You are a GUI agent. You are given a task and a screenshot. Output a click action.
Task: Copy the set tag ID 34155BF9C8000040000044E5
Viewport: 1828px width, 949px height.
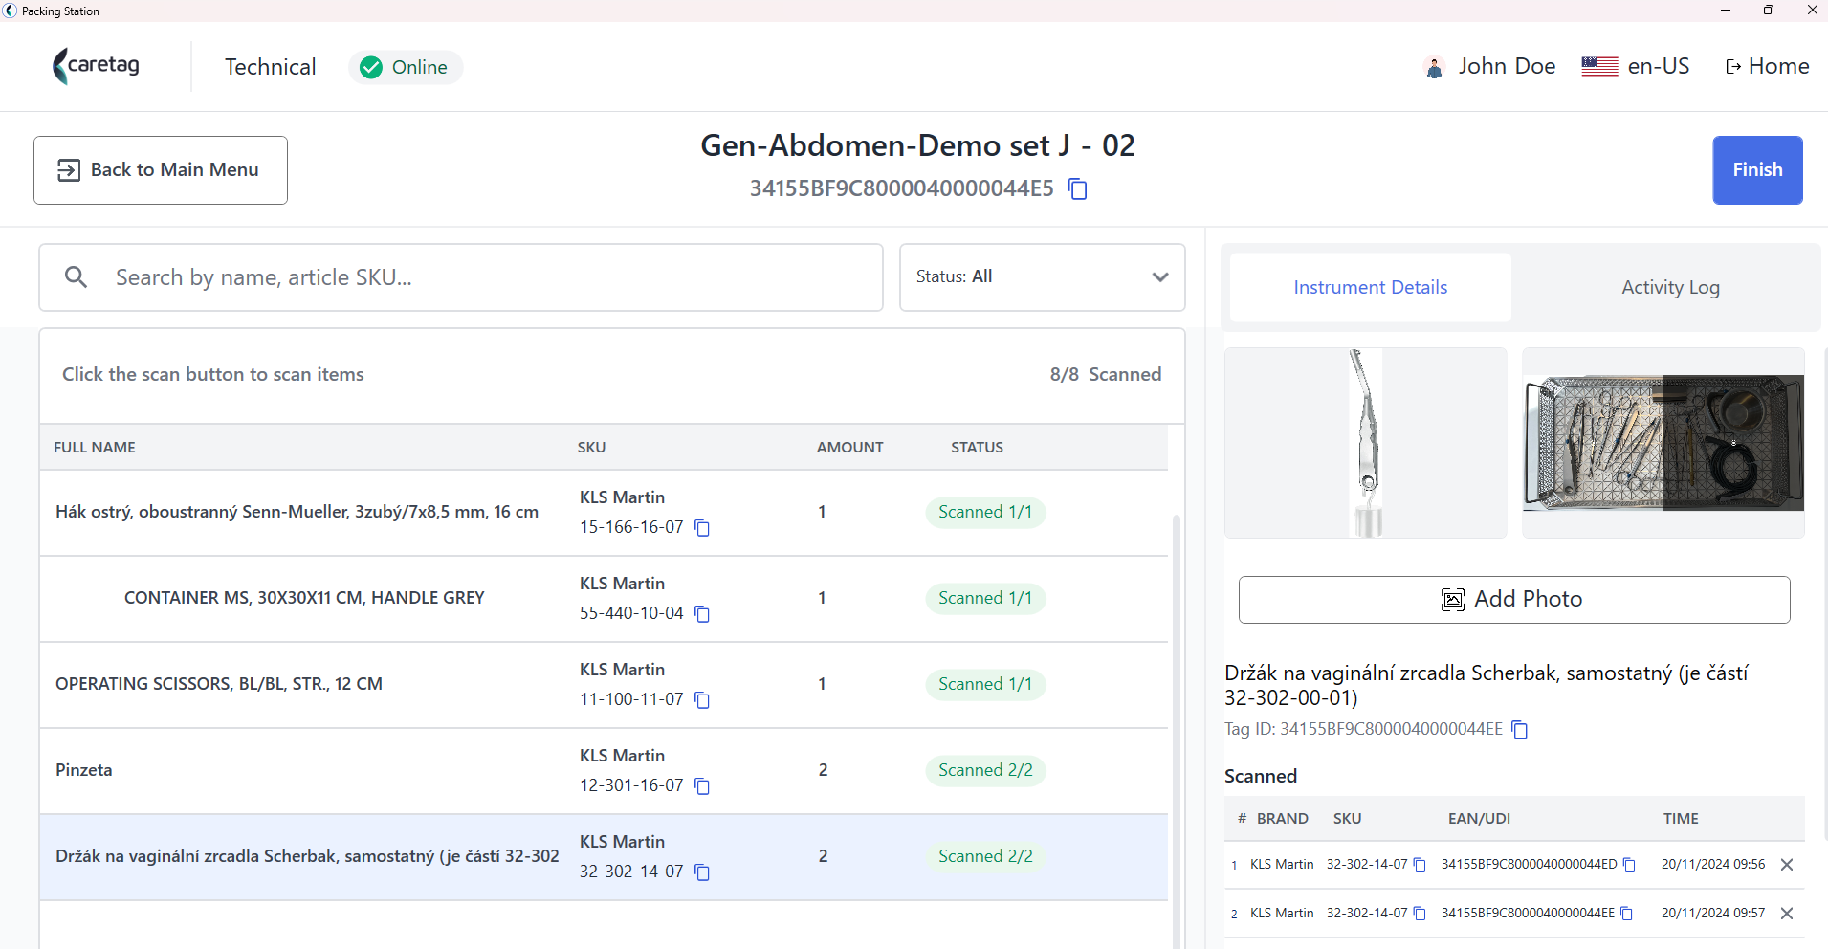tap(1078, 188)
